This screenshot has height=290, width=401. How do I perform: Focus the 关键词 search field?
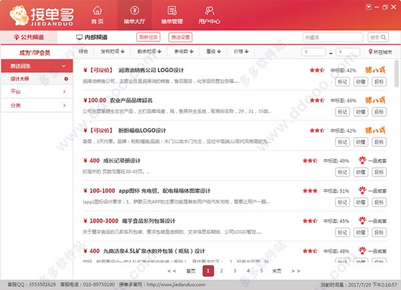pos(333,37)
